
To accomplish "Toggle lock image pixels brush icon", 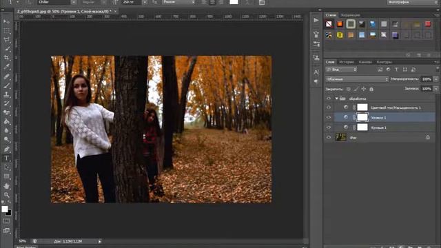I will coord(356,89).
